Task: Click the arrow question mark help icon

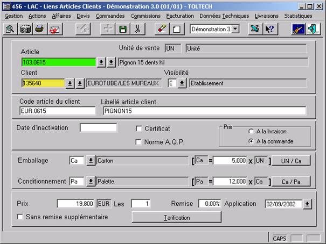Action: pyautogui.click(x=270, y=29)
